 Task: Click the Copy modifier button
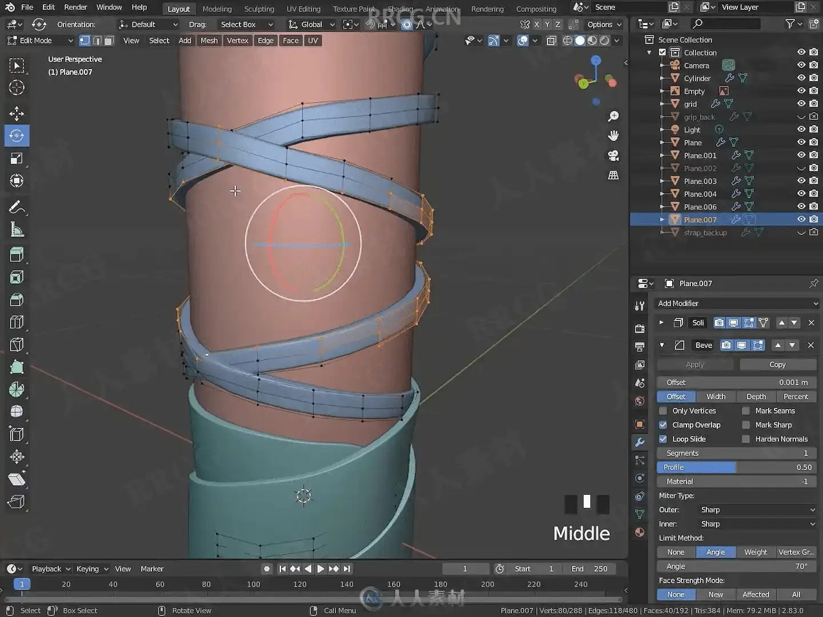coord(777,364)
